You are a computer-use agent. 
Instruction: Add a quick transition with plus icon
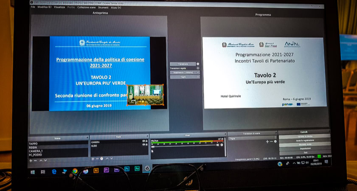point(198,68)
